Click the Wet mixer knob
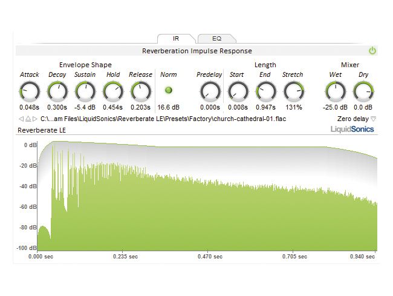 click(336, 91)
